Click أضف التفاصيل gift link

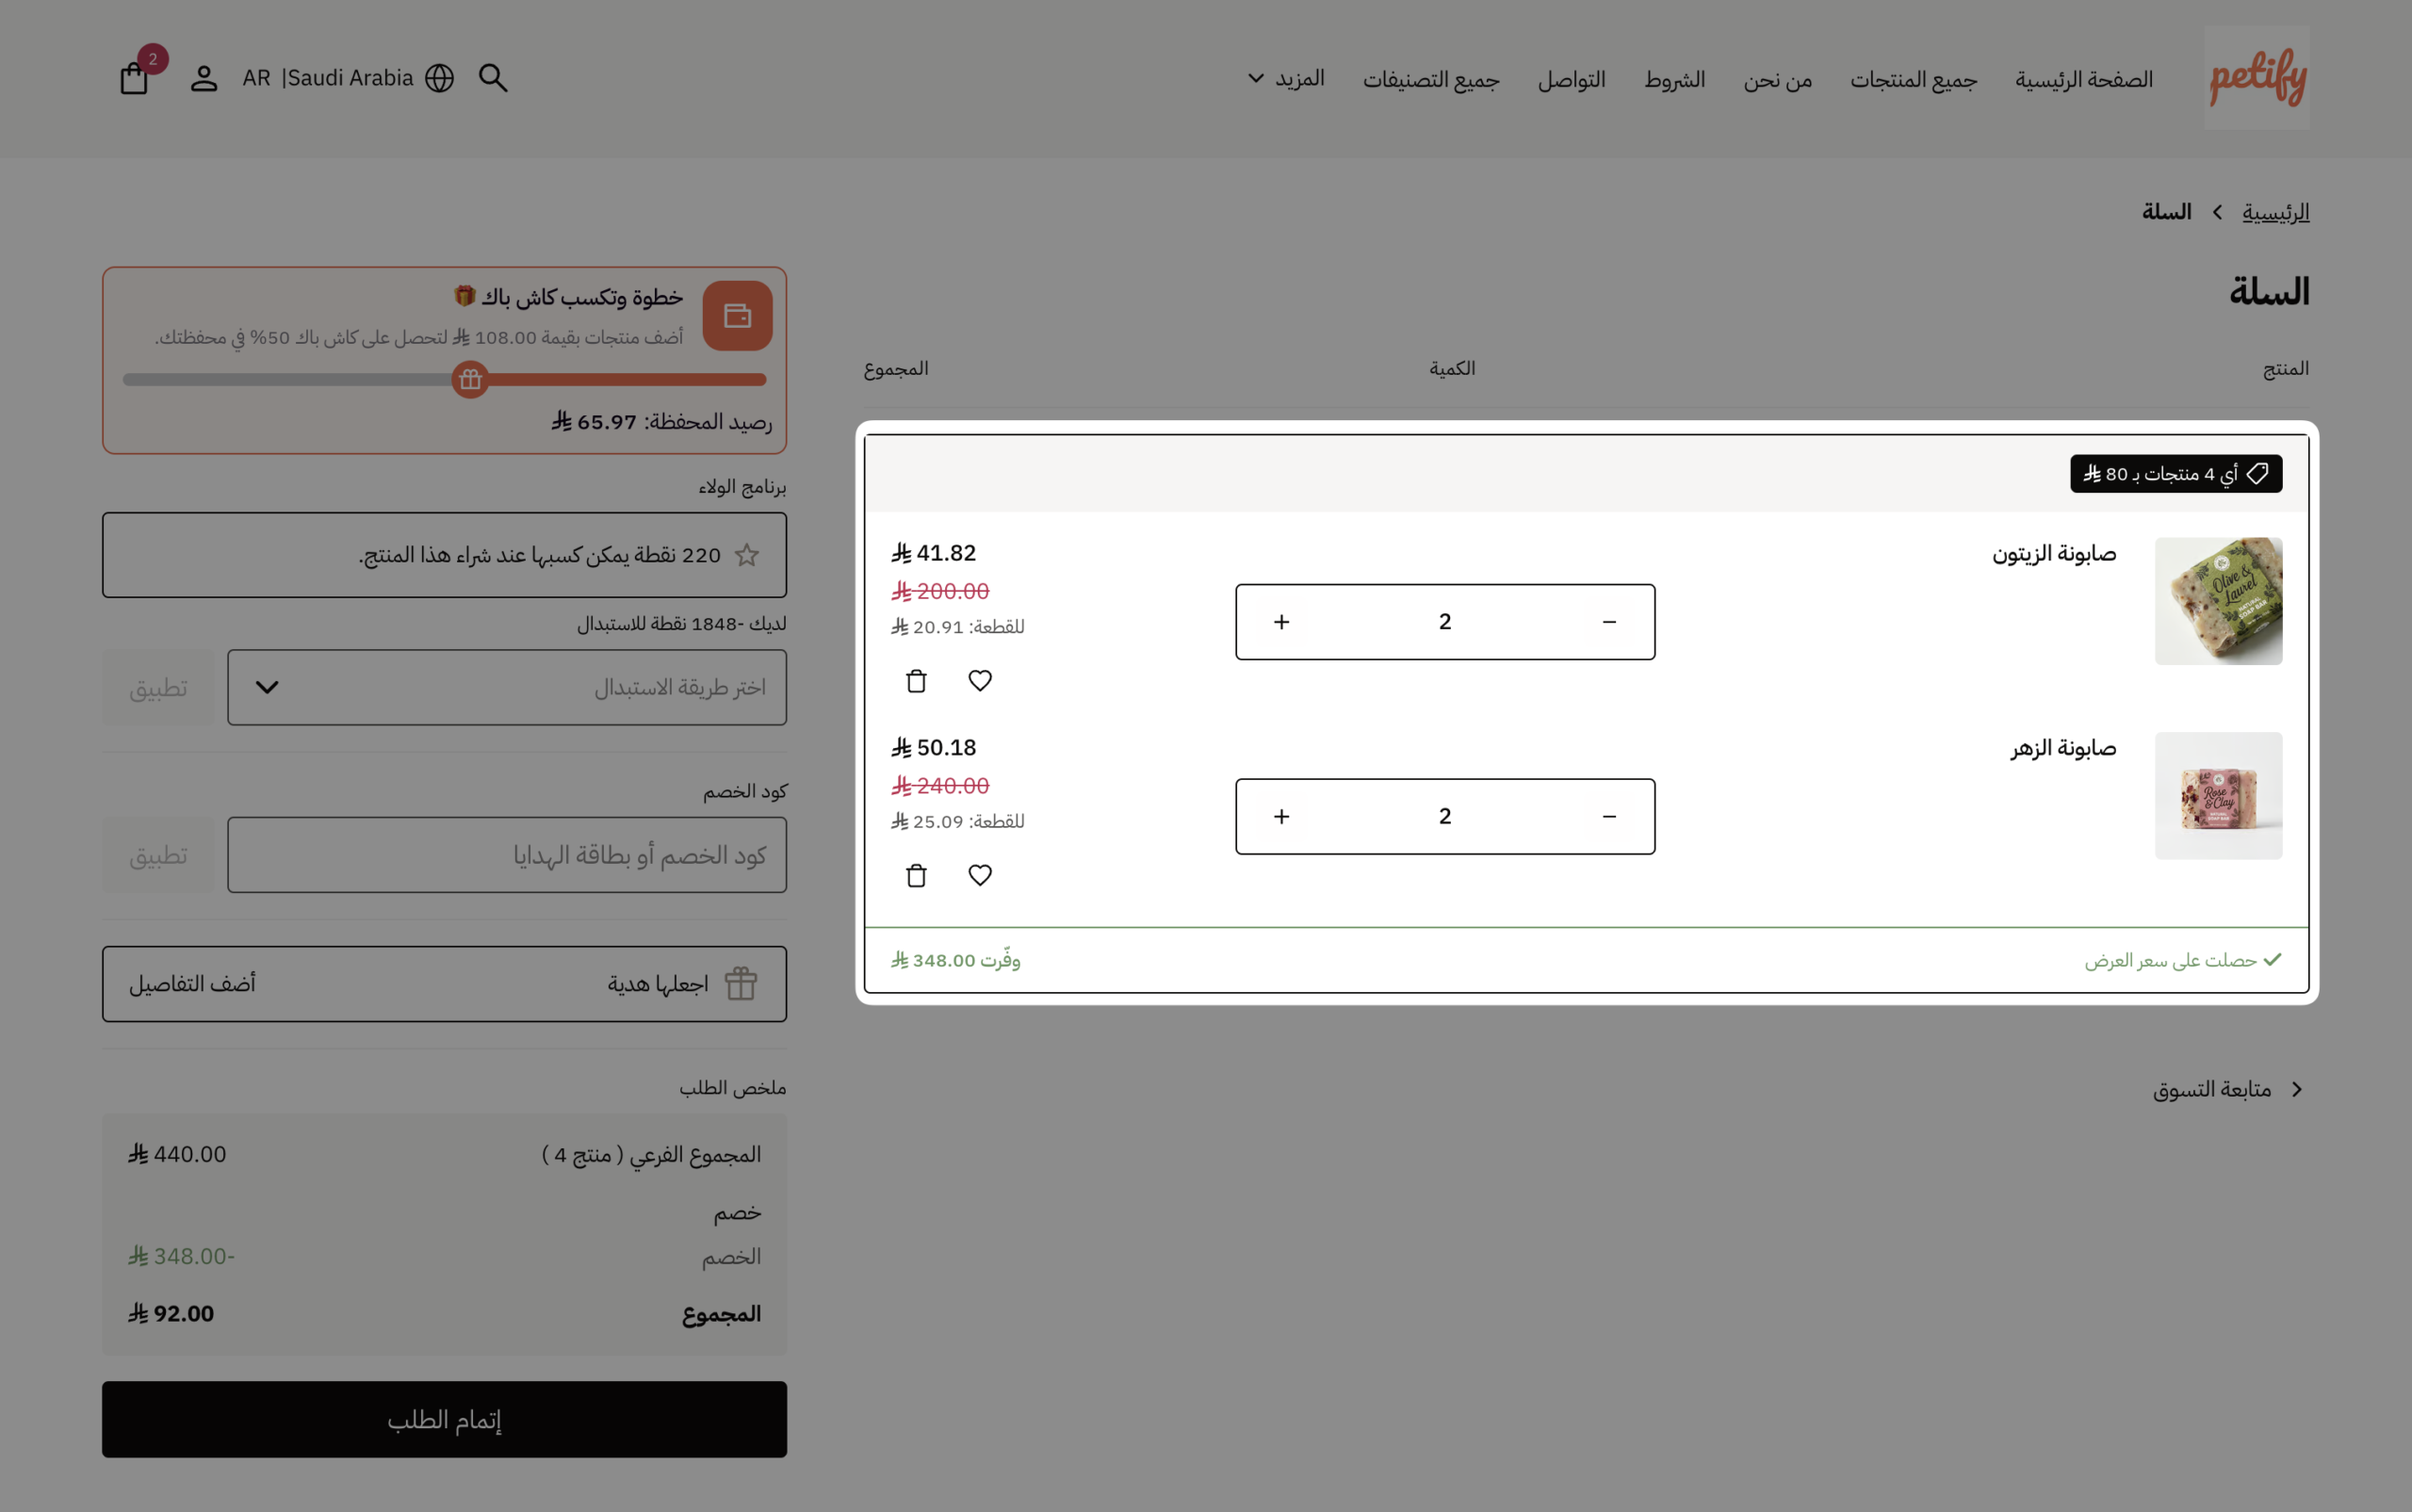tap(192, 984)
